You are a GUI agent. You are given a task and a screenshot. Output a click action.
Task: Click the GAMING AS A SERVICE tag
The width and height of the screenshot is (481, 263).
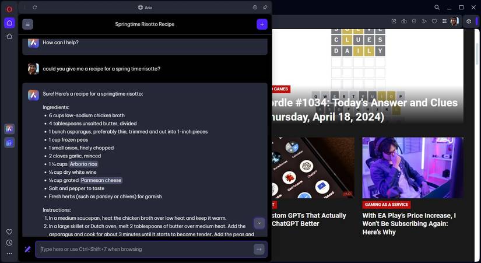point(387,204)
